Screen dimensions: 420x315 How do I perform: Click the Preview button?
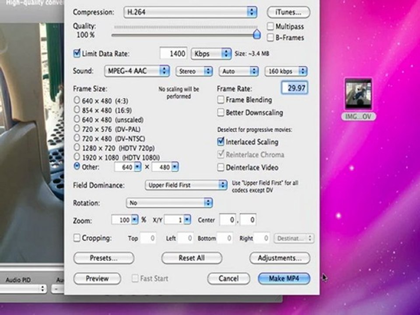pos(97,279)
